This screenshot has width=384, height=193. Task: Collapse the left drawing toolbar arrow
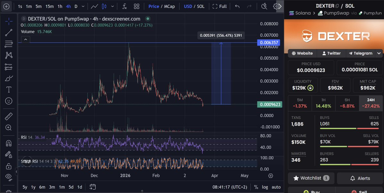point(16,172)
